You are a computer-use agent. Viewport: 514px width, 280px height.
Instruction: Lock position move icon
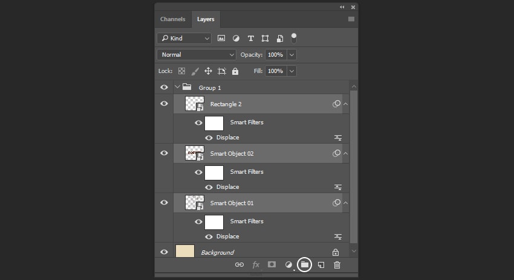pyautogui.click(x=208, y=71)
